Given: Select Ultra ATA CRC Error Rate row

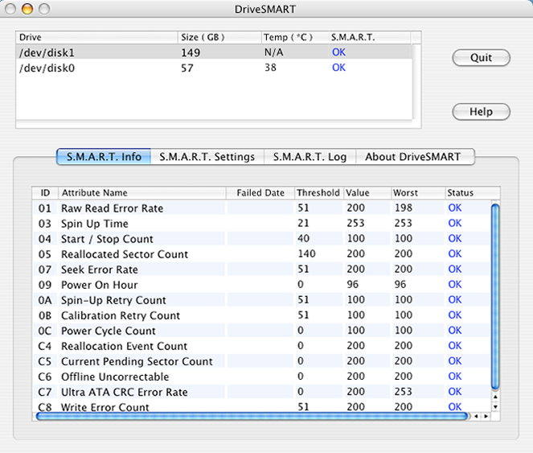Looking at the screenshot, I should click(261, 392).
